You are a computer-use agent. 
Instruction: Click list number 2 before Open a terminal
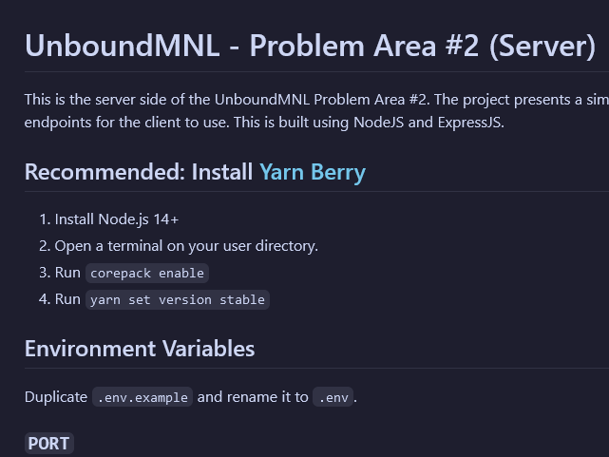point(44,246)
